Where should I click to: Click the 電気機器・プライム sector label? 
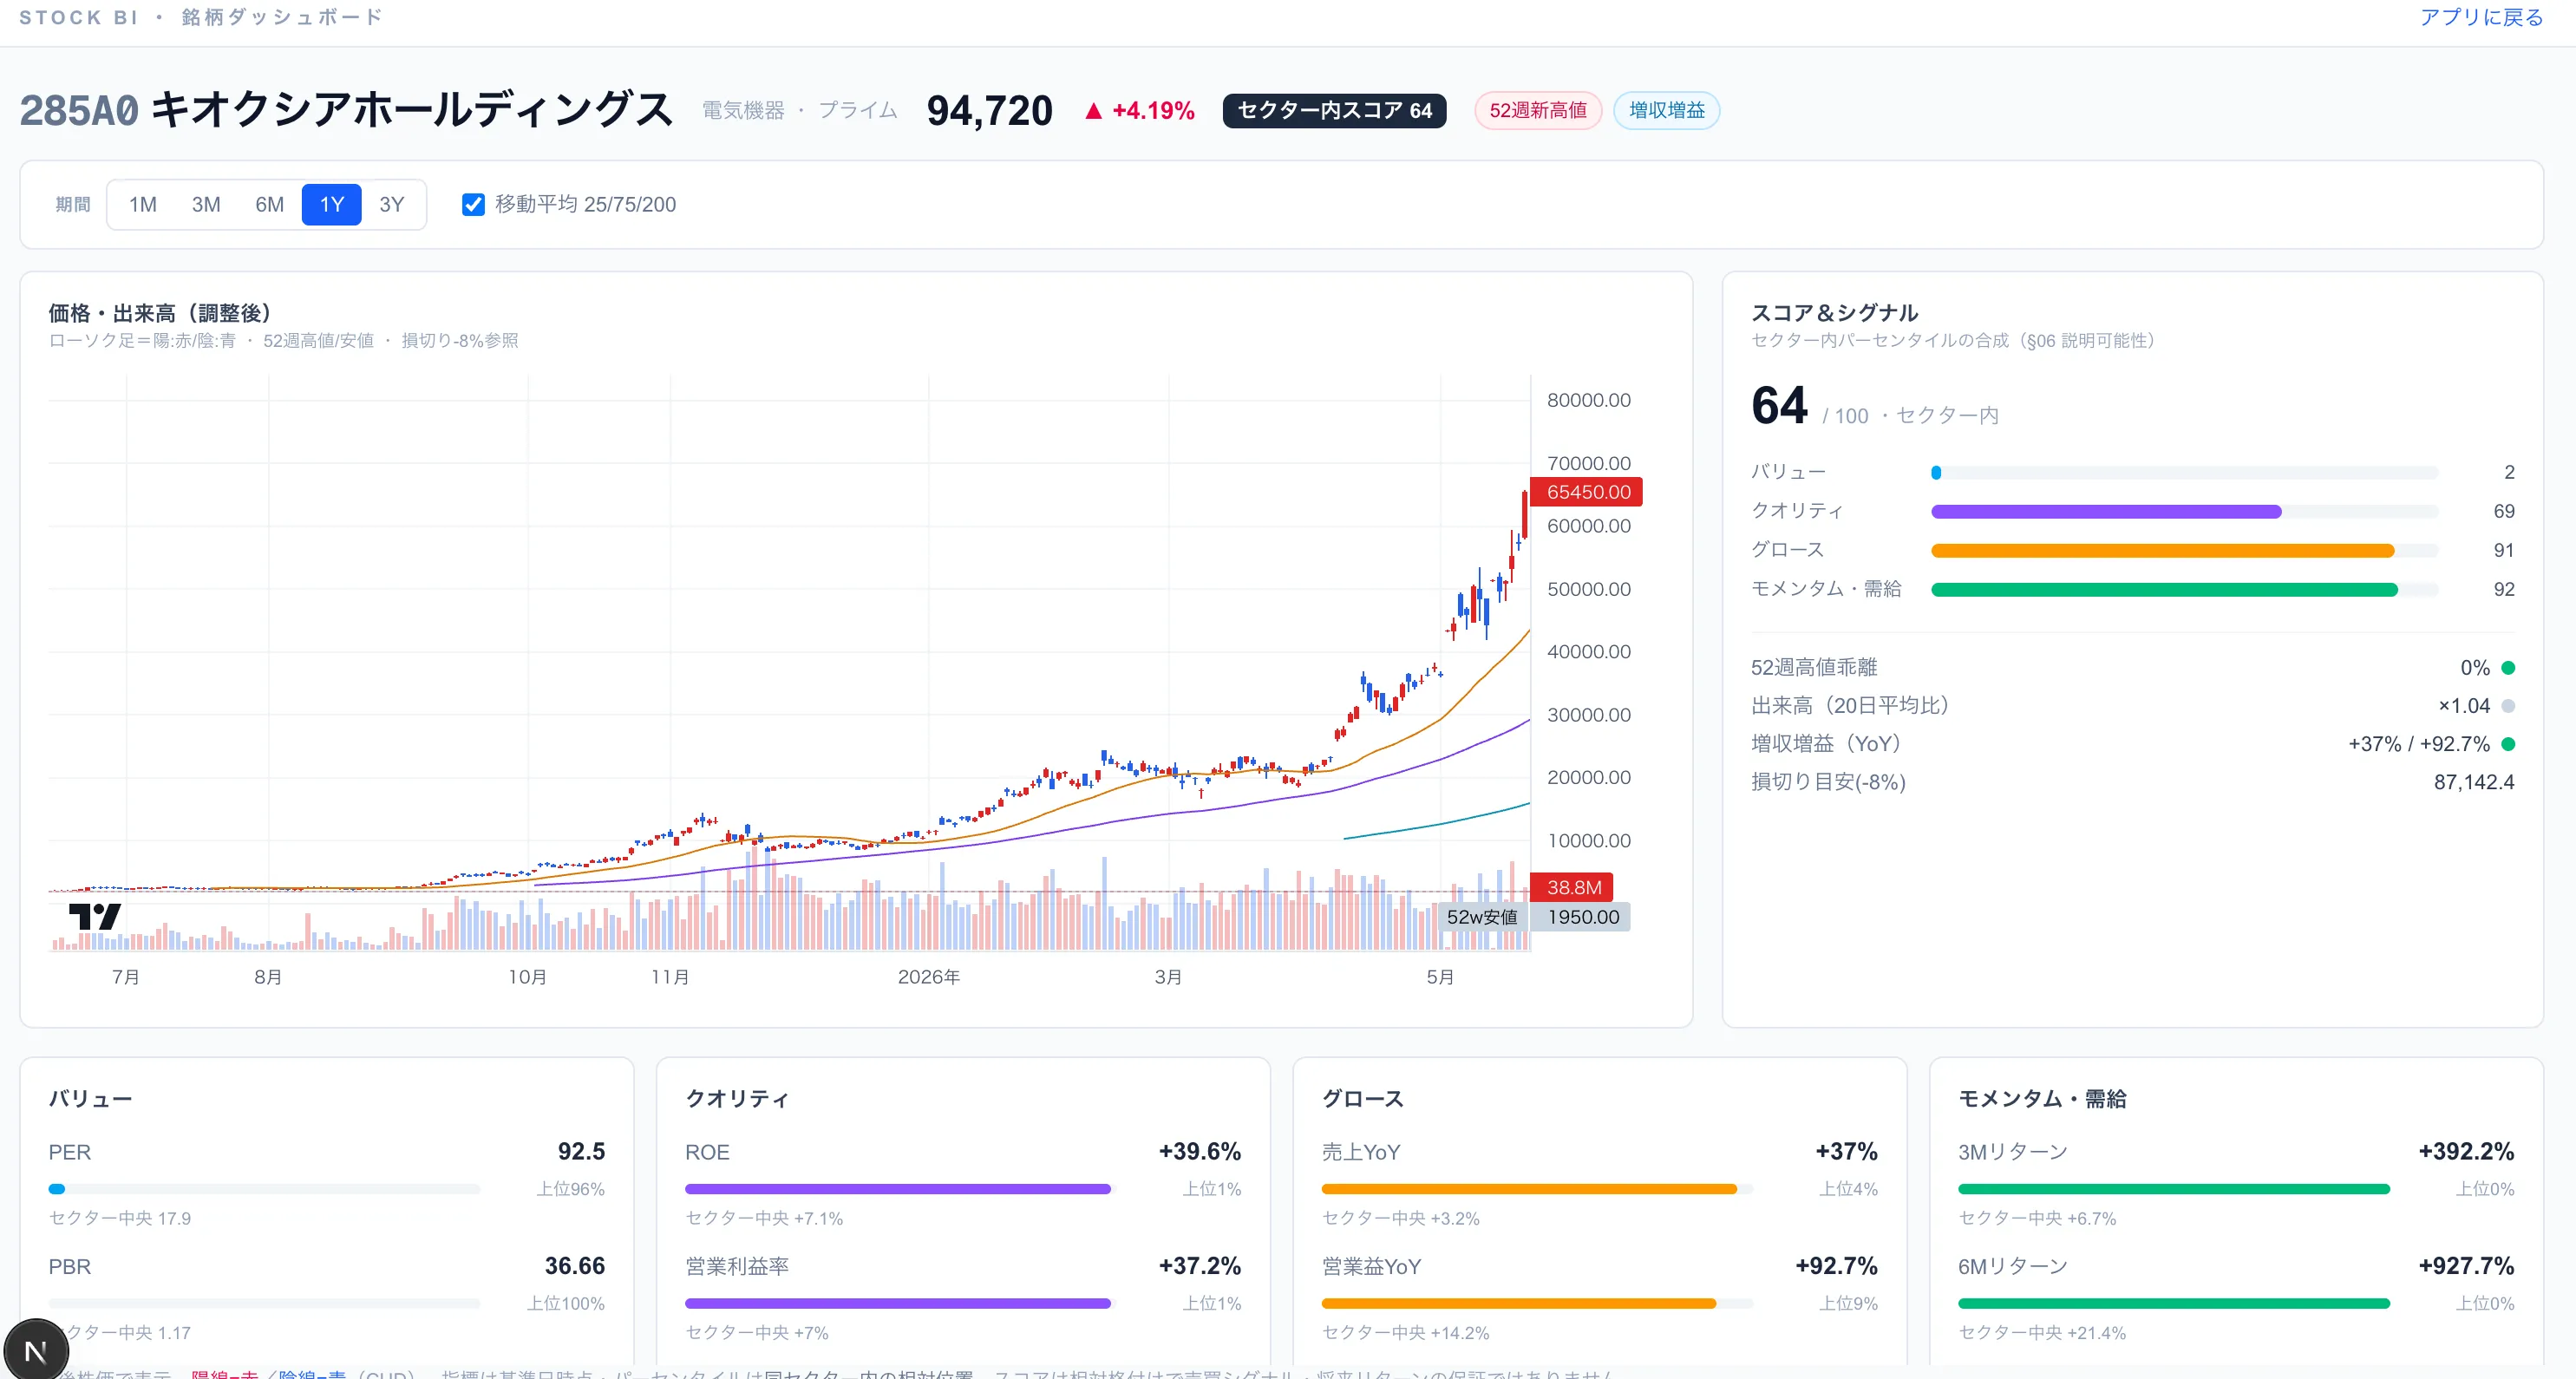[799, 111]
